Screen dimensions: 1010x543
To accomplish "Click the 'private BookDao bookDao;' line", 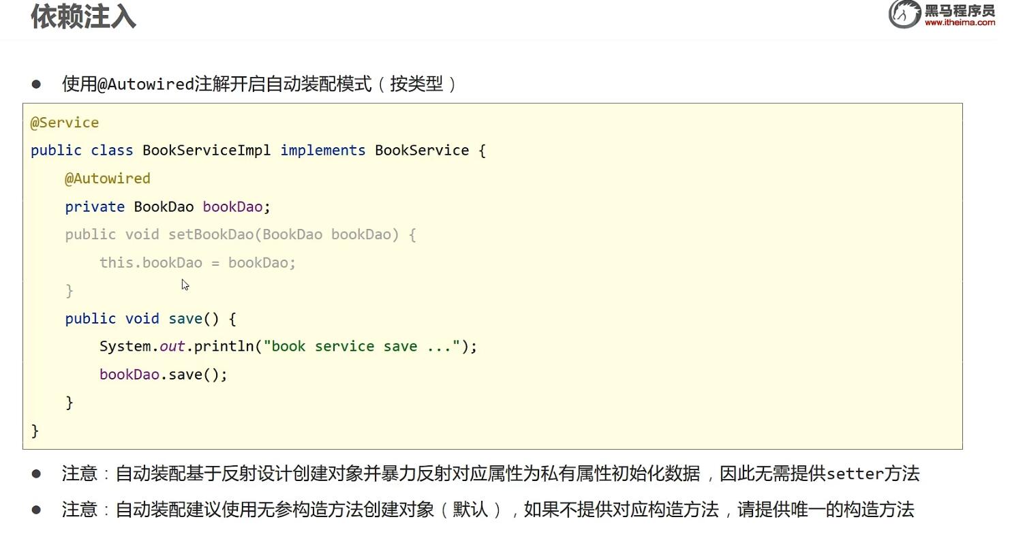I will (168, 206).
